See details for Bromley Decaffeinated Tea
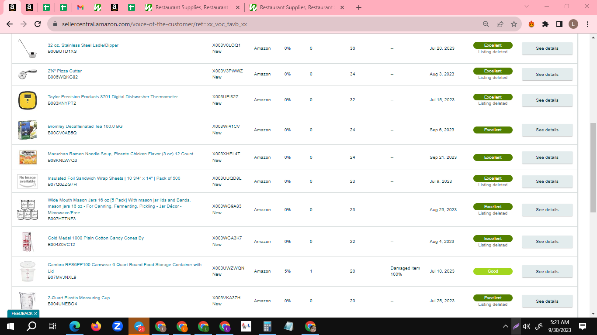597x335 pixels. [x=547, y=130]
